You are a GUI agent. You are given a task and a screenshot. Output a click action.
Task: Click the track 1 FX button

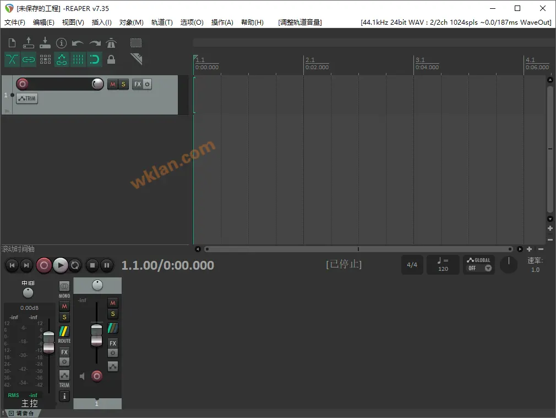[138, 84]
